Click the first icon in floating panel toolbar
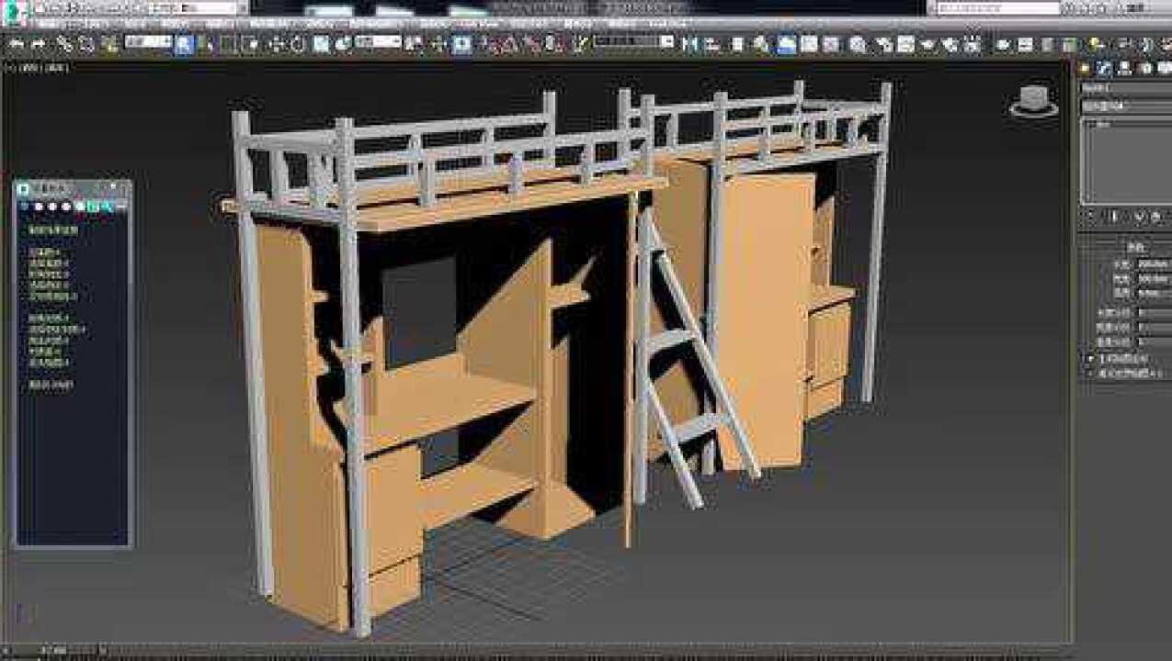This screenshot has width=1172, height=661. click(24, 207)
